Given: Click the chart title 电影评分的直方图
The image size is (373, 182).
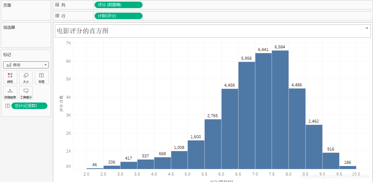Looking at the screenshot, I should point(83,31).
